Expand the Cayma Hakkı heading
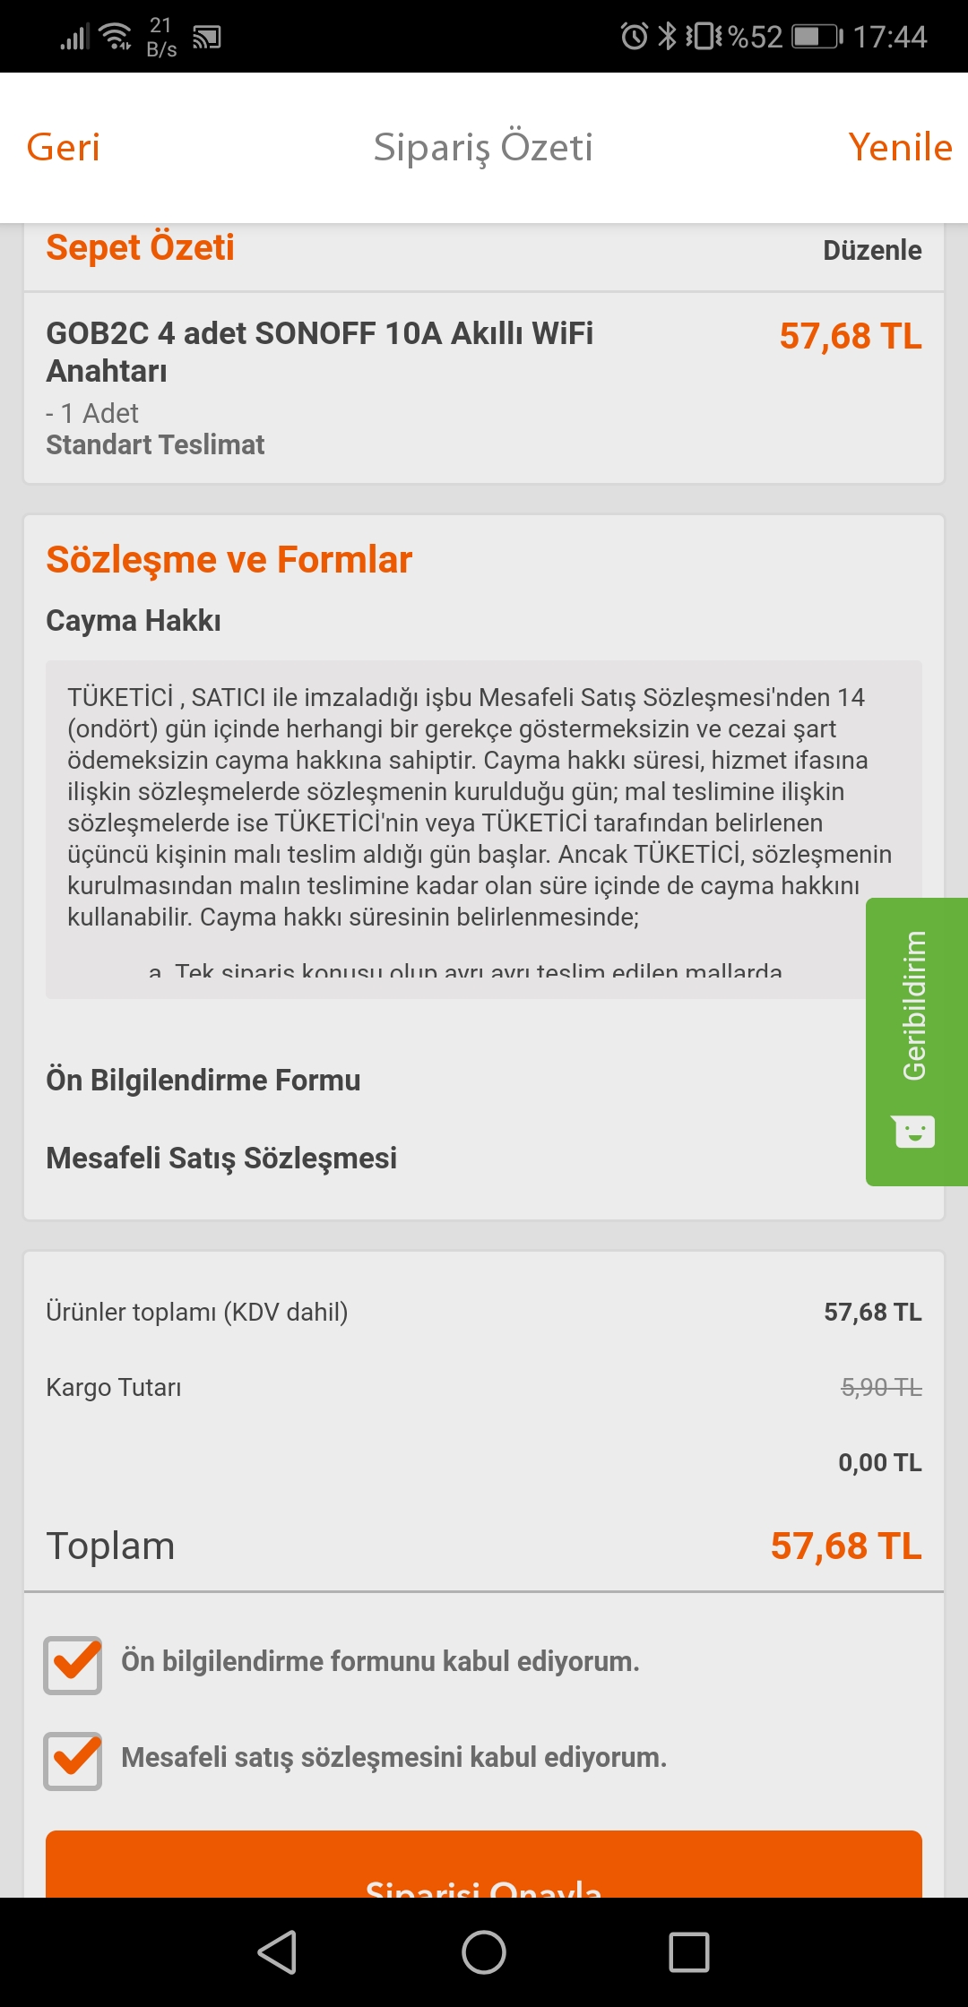This screenshot has width=968, height=2007. coord(134,620)
